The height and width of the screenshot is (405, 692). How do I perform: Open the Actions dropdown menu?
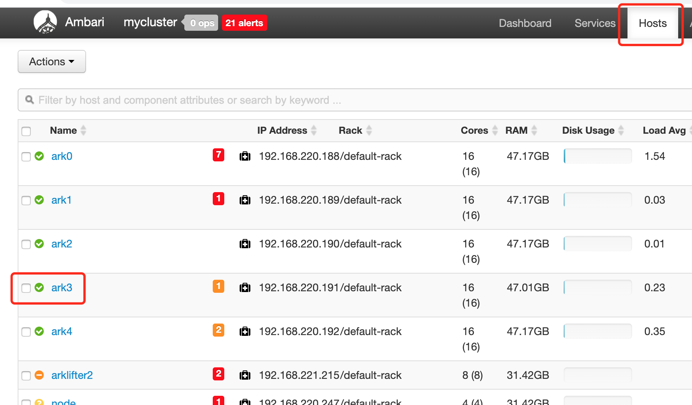(x=52, y=61)
